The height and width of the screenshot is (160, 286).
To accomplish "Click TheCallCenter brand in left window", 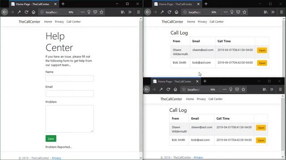I will (29, 22).
